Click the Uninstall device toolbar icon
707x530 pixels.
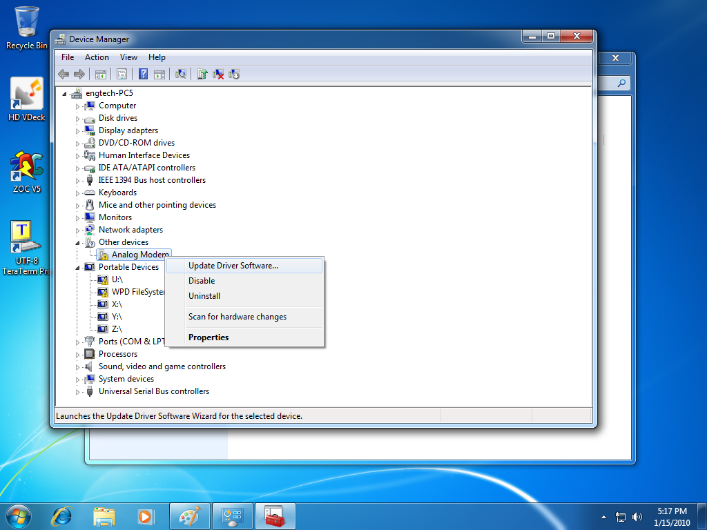pyautogui.click(x=218, y=74)
